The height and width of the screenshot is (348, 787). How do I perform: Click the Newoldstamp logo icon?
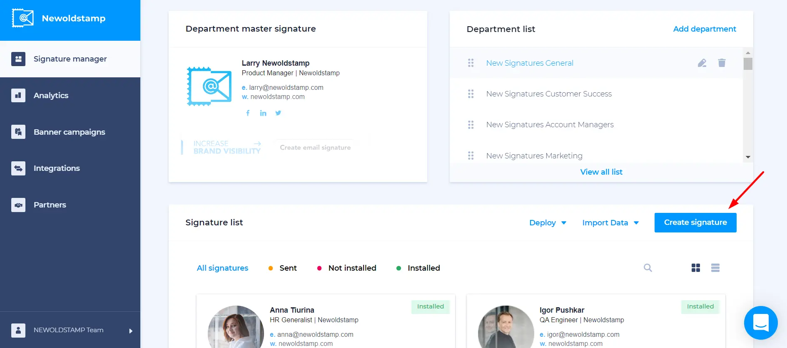tap(23, 18)
